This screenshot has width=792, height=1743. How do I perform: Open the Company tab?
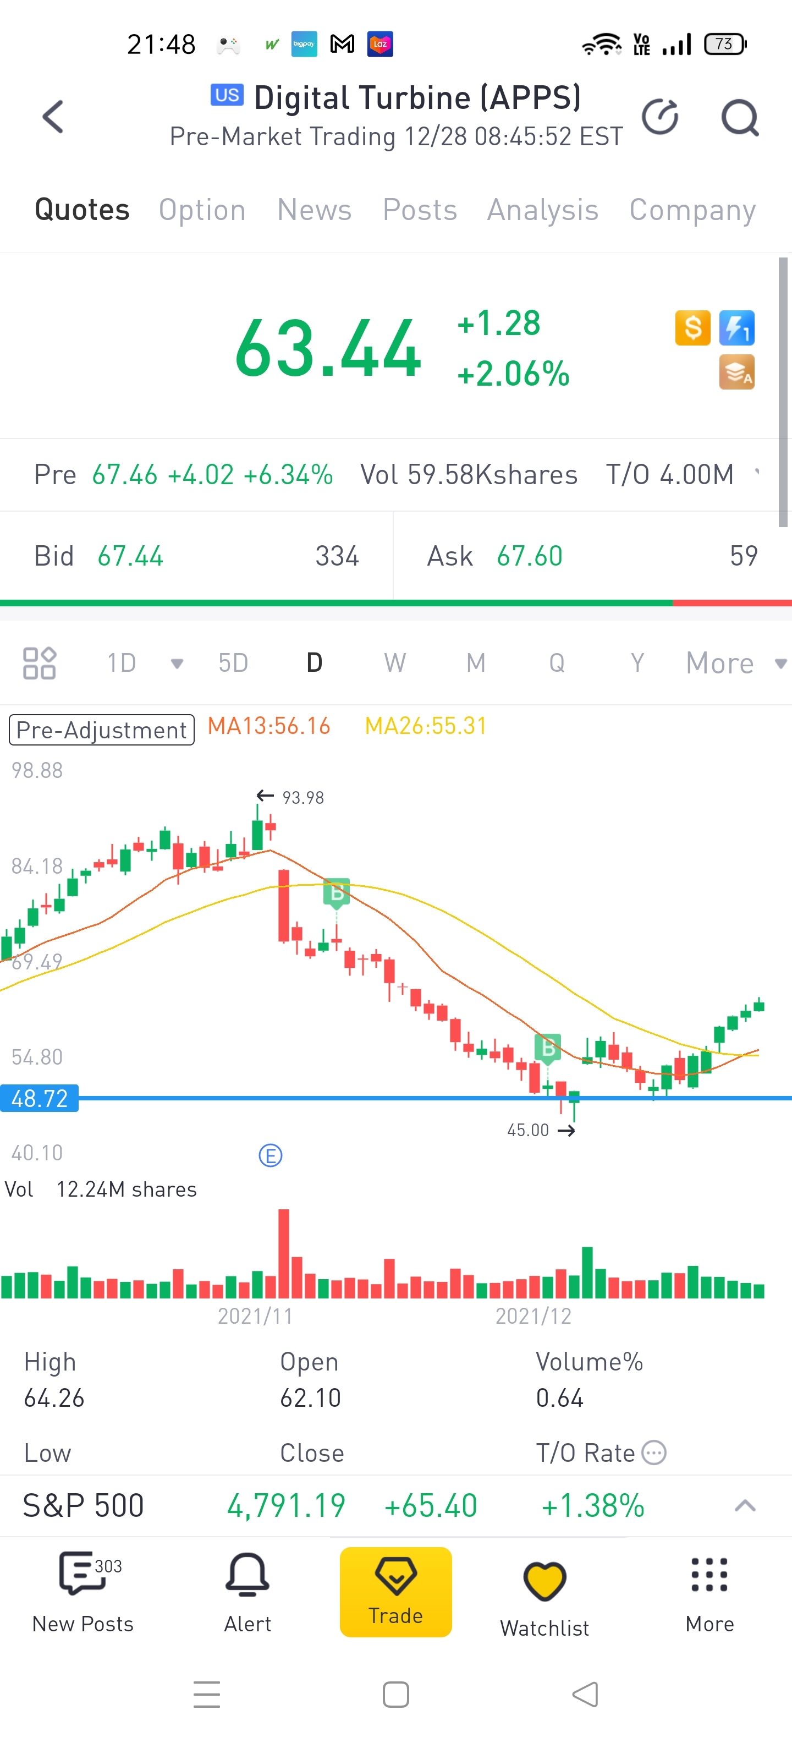point(692,210)
